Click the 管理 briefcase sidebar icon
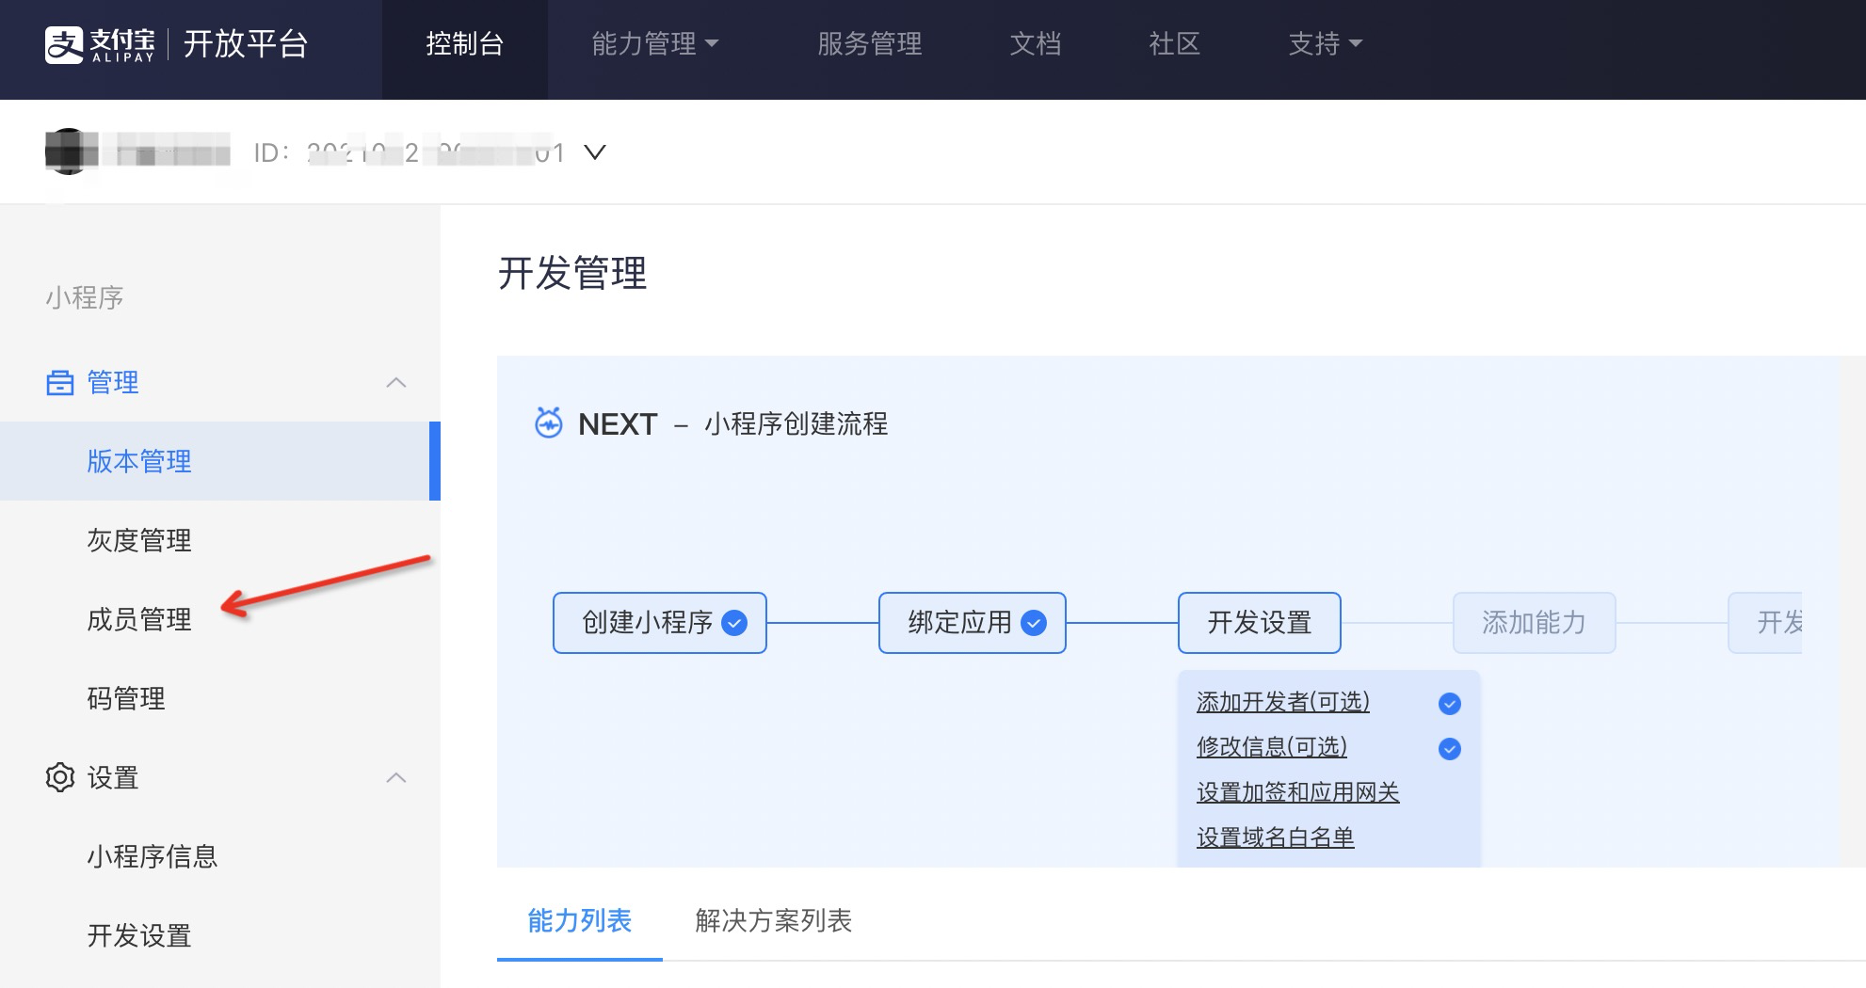 60,383
